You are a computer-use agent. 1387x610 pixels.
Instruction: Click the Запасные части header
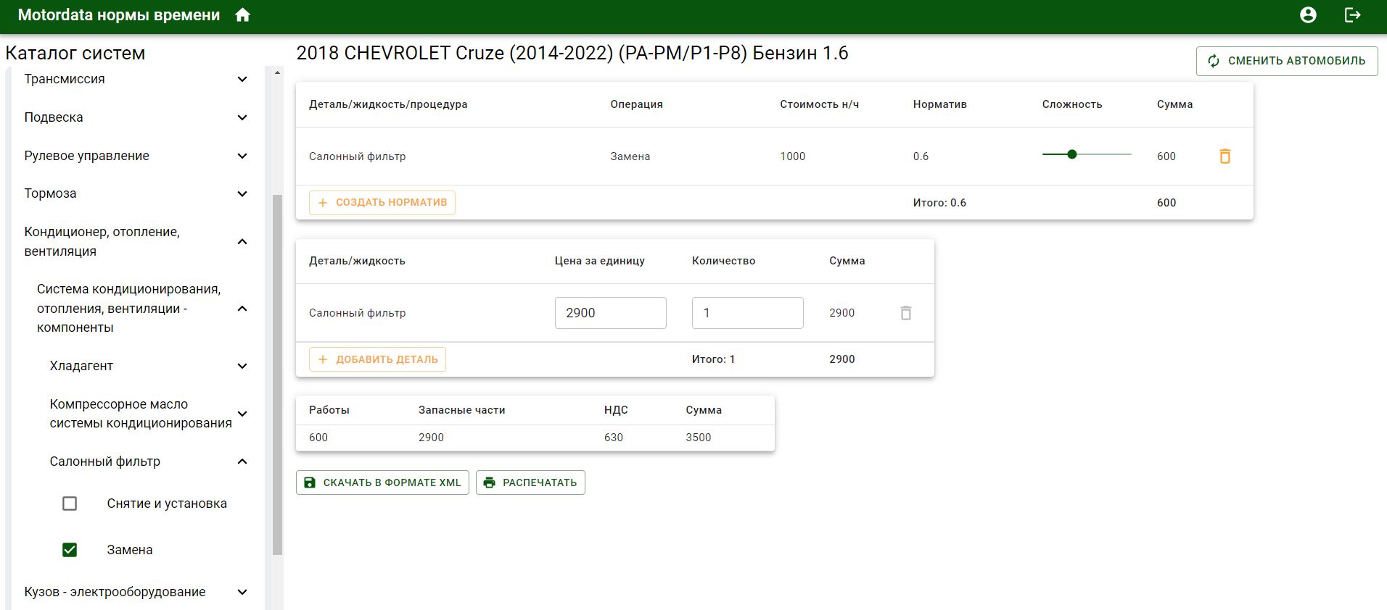pyautogui.click(x=461, y=410)
